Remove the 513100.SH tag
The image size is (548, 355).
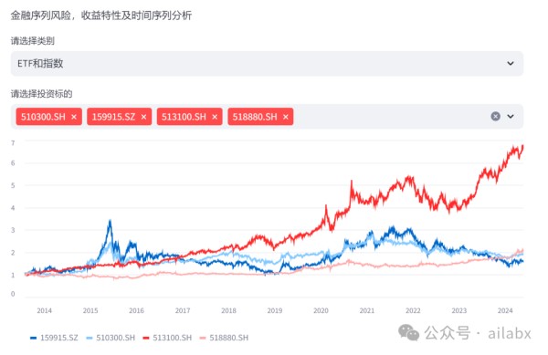click(215, 117)
